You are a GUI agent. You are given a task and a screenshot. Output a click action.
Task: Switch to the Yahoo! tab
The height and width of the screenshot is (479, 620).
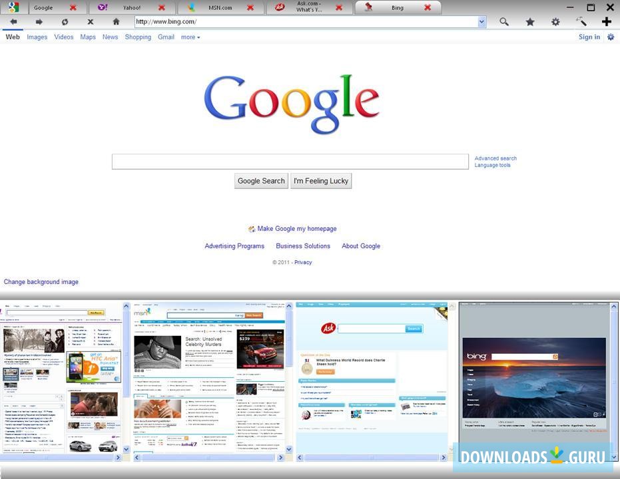pos(132,7)
